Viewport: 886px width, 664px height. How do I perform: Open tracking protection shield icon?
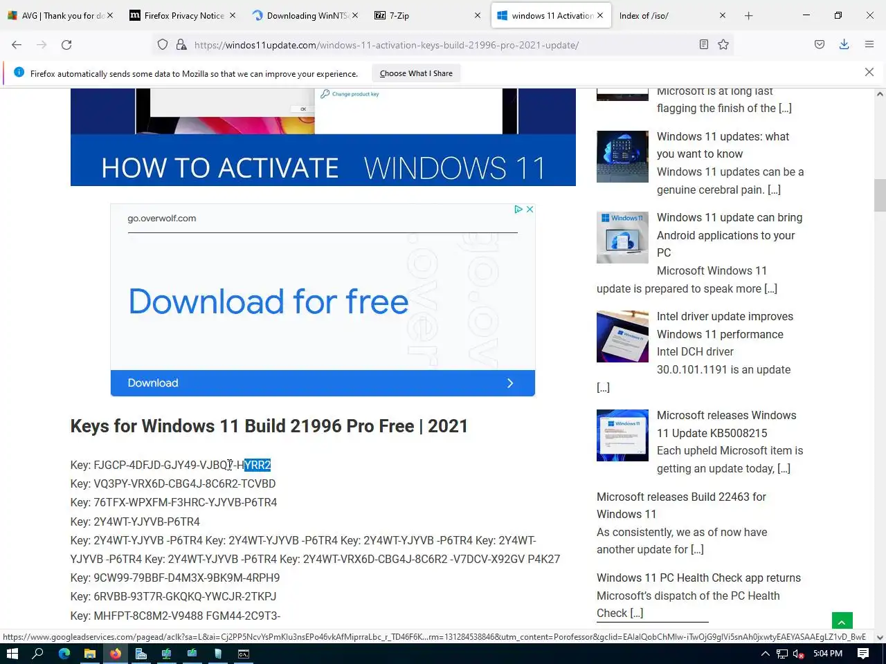(163, 45)
